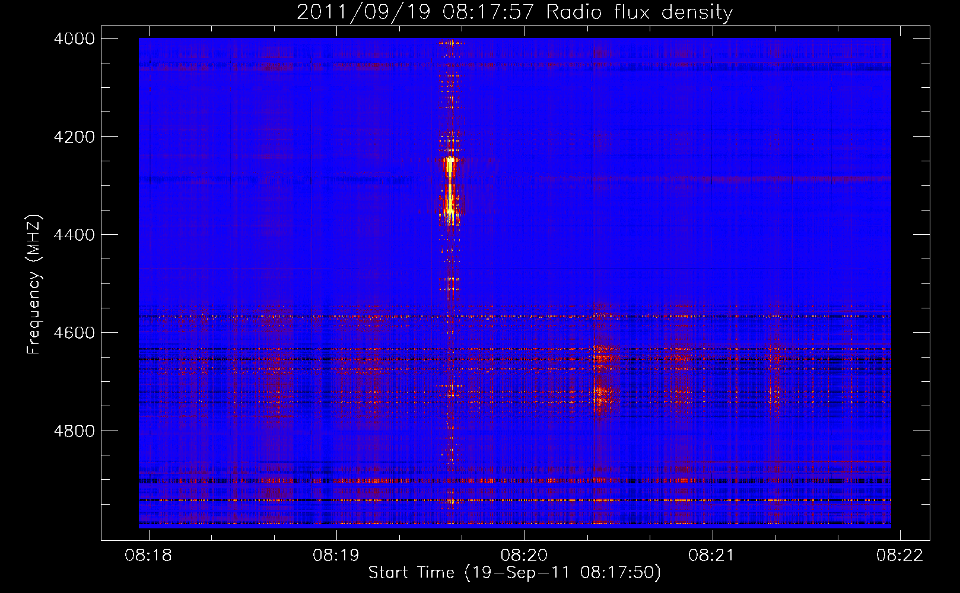Click the 08:21 time axis label
960x593 pixels.
pyautogui.click(x=711, y=555)
